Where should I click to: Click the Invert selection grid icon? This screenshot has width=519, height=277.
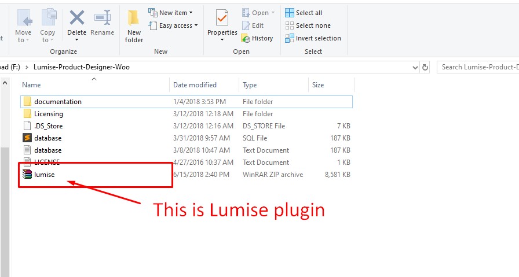[290, 38]
